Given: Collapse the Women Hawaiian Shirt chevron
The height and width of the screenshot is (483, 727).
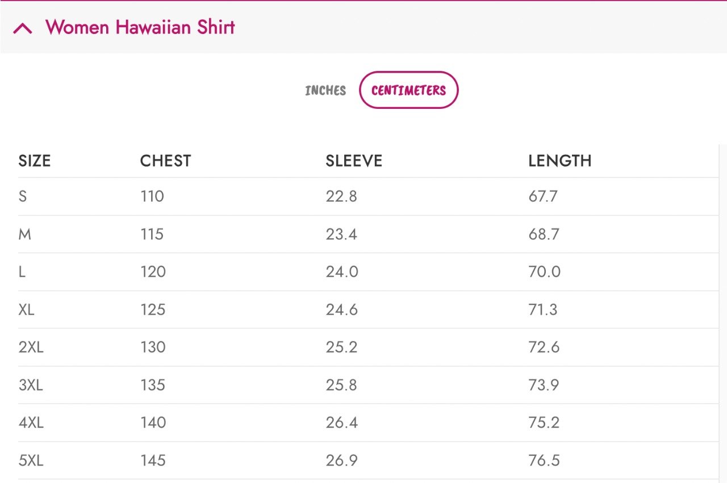Looking at the screenshot, I should 23,28.
